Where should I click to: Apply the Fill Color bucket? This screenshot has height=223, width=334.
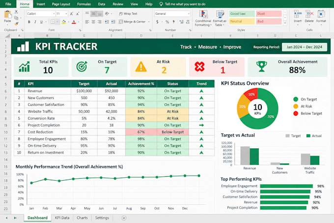click(64, 22)
